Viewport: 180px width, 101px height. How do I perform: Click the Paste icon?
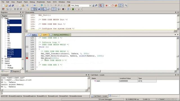click(x=23, y=6)
